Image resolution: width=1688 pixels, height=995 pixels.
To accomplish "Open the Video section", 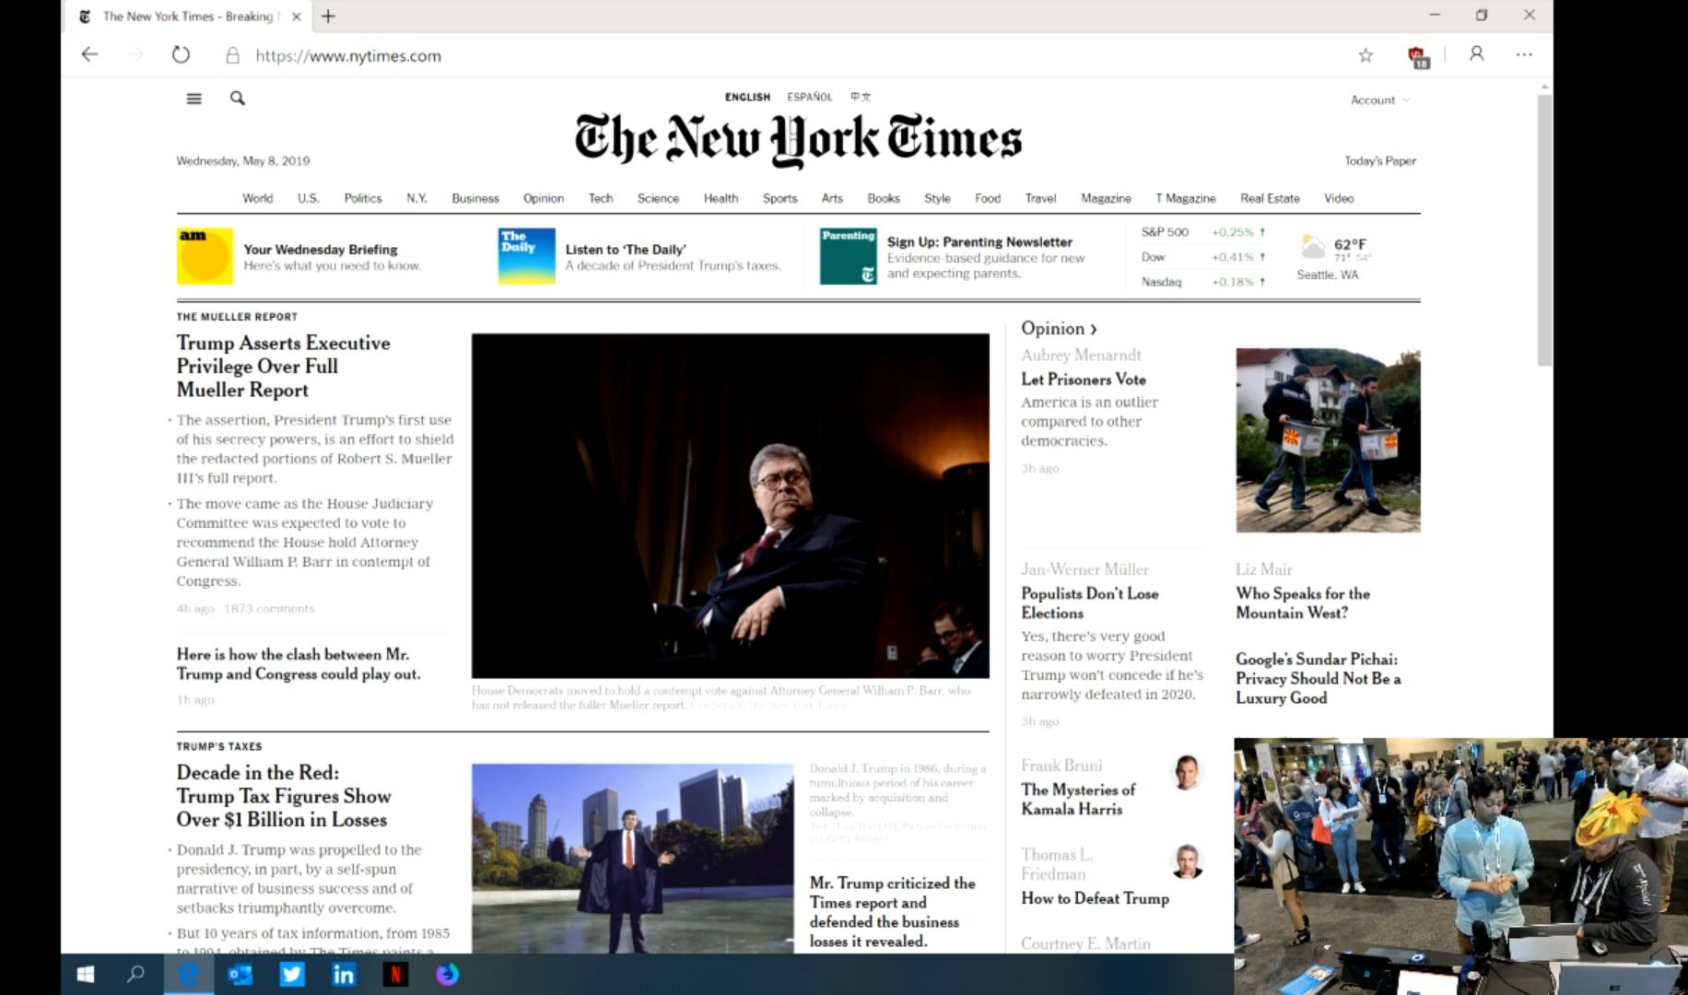I will tap(1339, 198).
